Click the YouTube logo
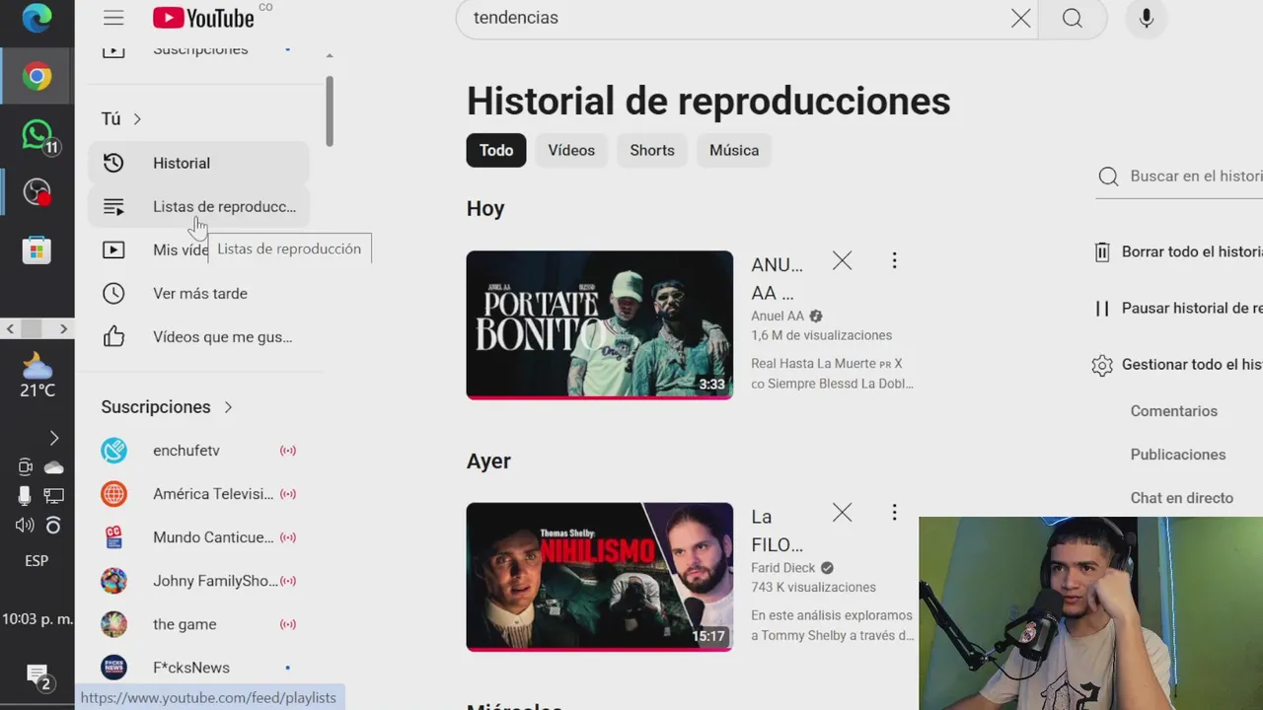 pos(203,18)
